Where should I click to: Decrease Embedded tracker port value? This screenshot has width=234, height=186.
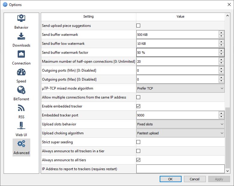tap(221, 117)
